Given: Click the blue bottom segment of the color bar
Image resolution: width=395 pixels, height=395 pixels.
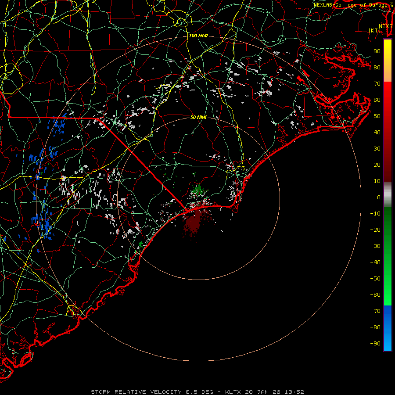Looking at the screenshot, I should [x=388, y=328].
